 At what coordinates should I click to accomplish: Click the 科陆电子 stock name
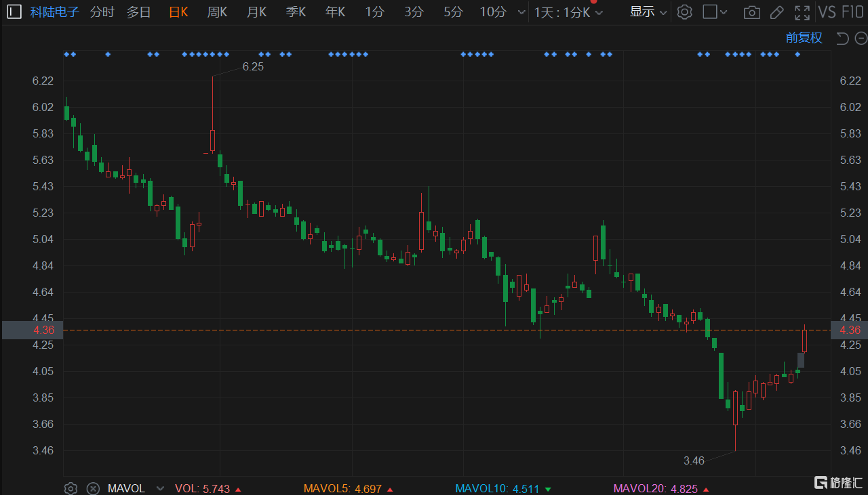54,12
